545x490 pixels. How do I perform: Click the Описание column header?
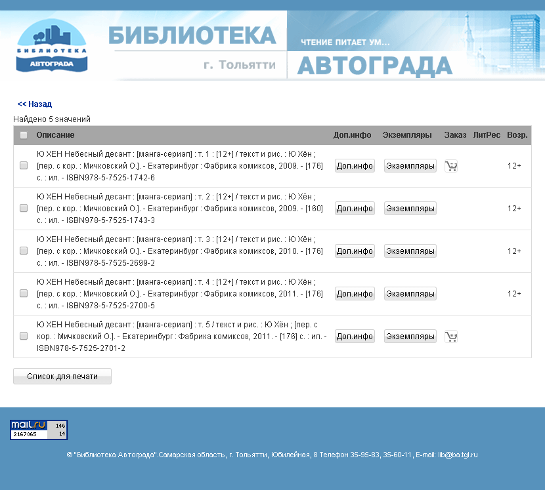[55, 135]
